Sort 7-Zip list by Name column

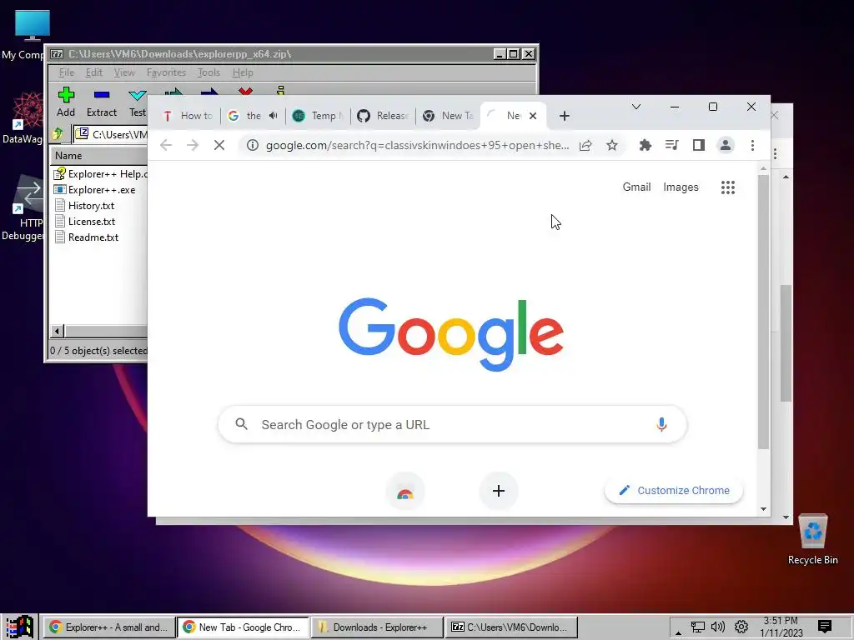(x=99, y=156)
